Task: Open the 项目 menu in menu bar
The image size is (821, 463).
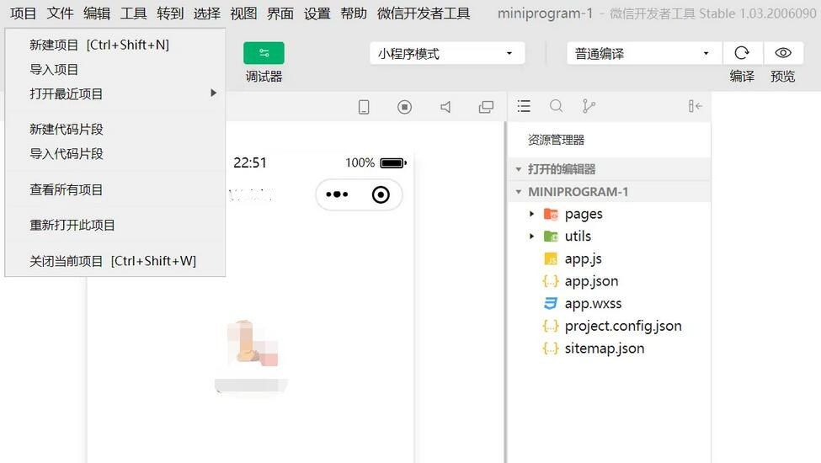Action: (x=23, y=13)
